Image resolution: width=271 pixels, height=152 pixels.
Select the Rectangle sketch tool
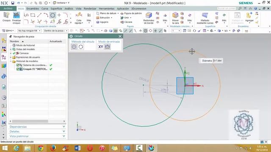33,15
